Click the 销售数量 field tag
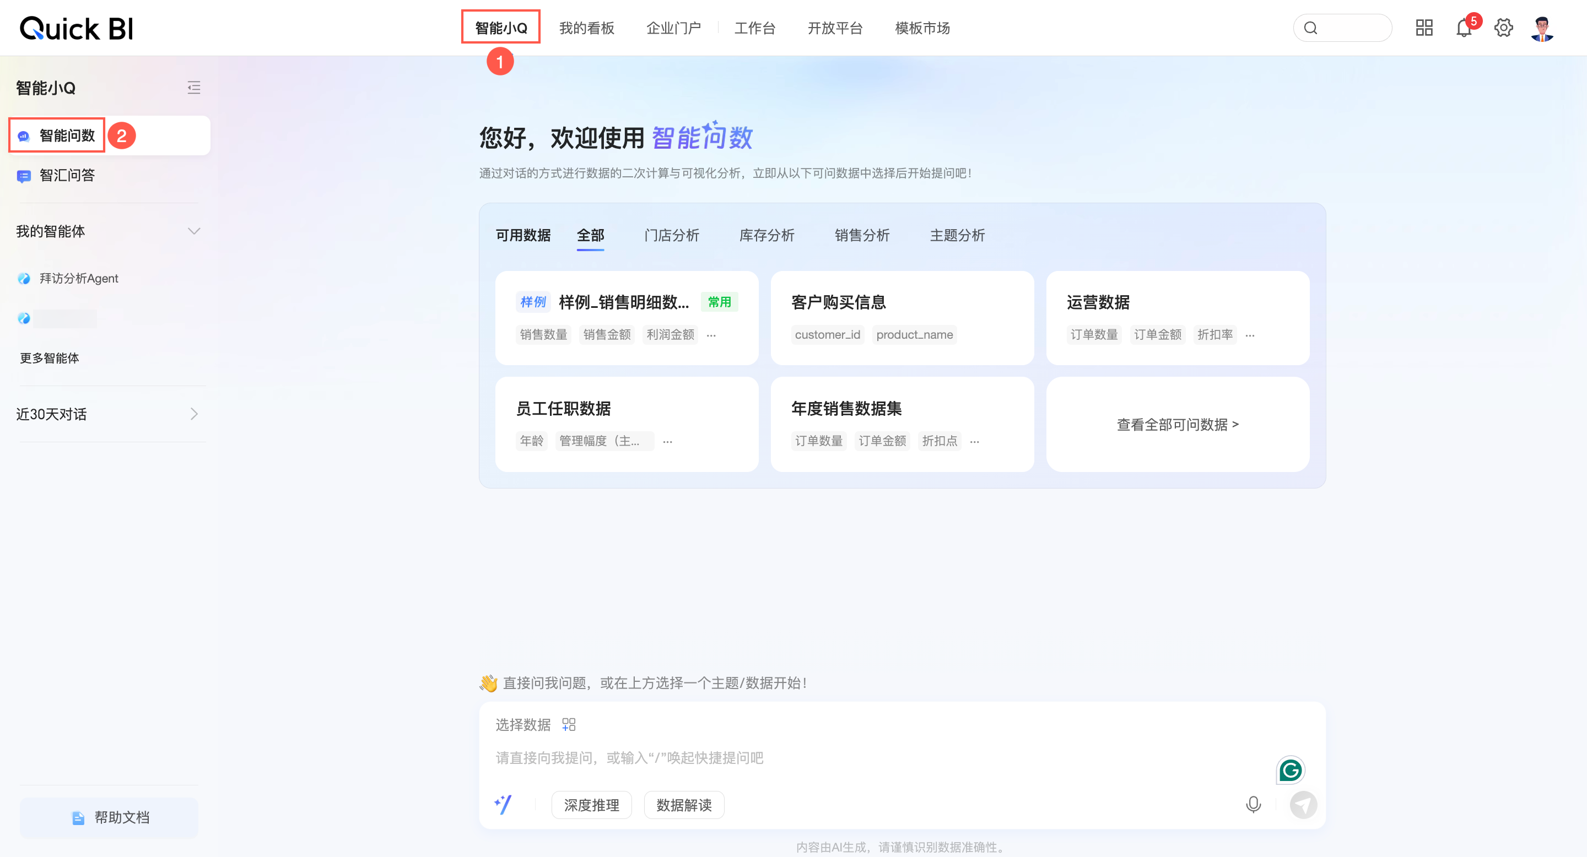Viewport: 1587px width, 857px height. click(x=543, y=334)
